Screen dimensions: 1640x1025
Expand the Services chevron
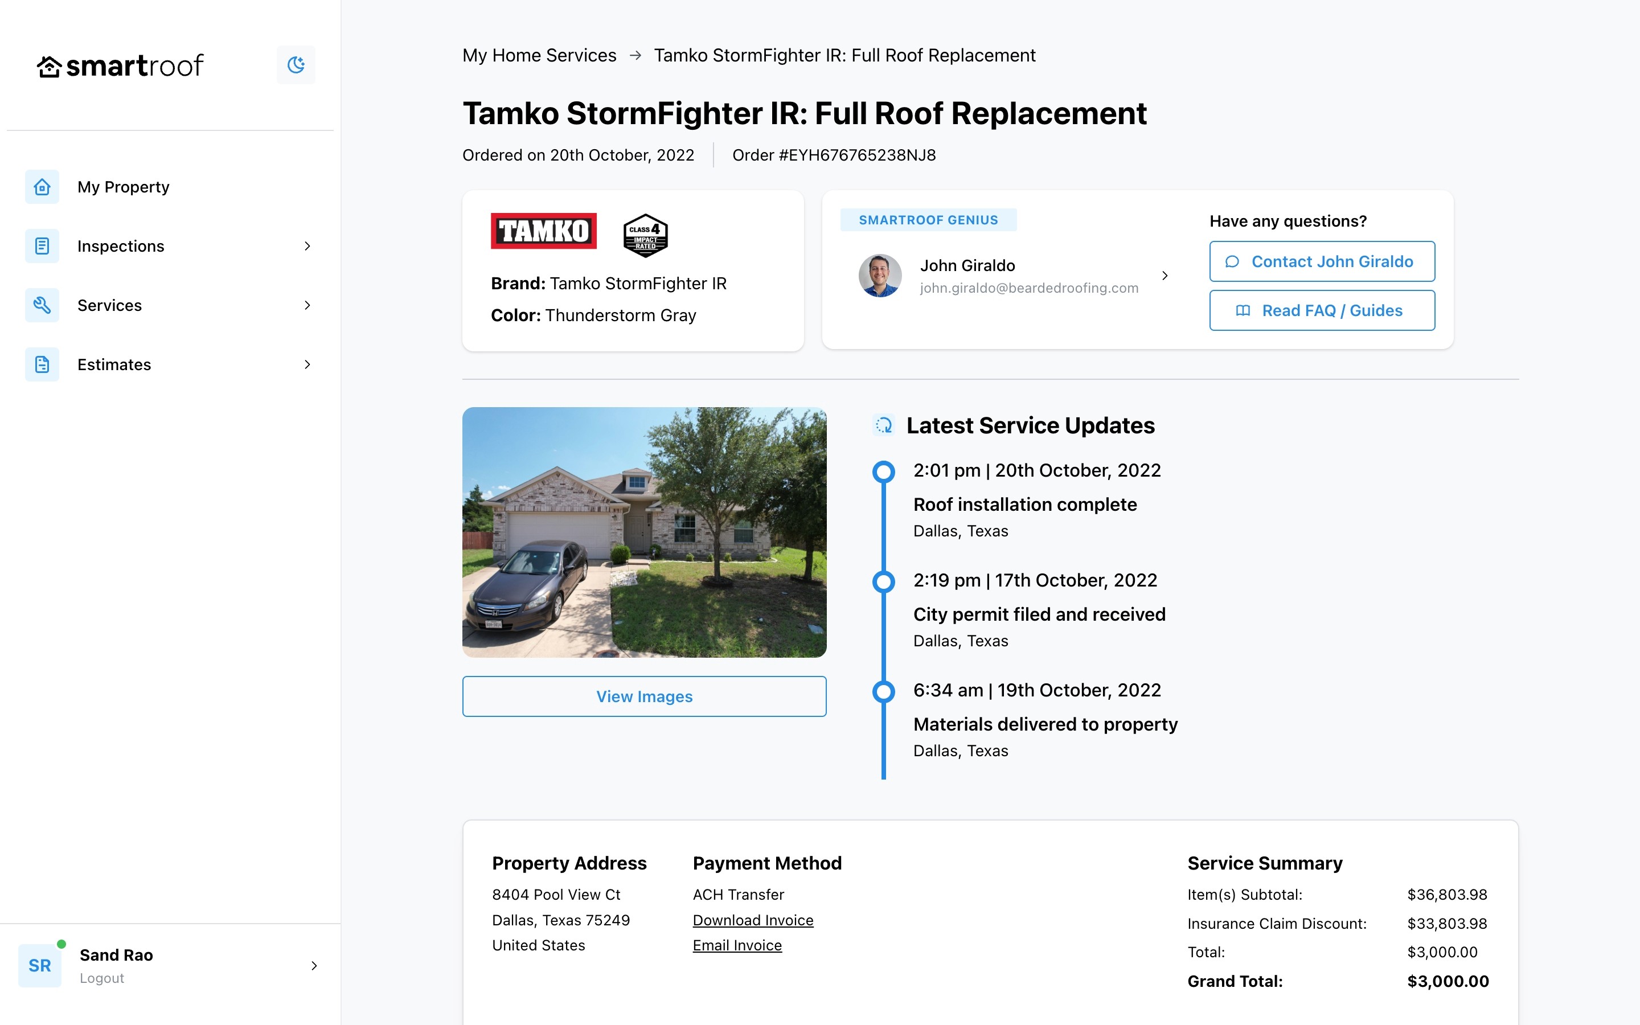(307, 305)
